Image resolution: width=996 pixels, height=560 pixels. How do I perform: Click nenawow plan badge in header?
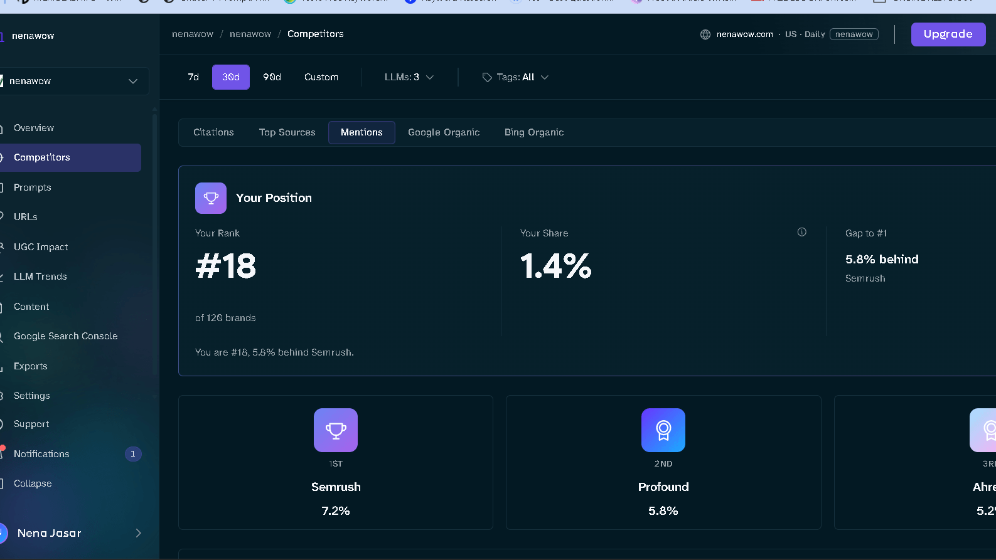(854, 34)
